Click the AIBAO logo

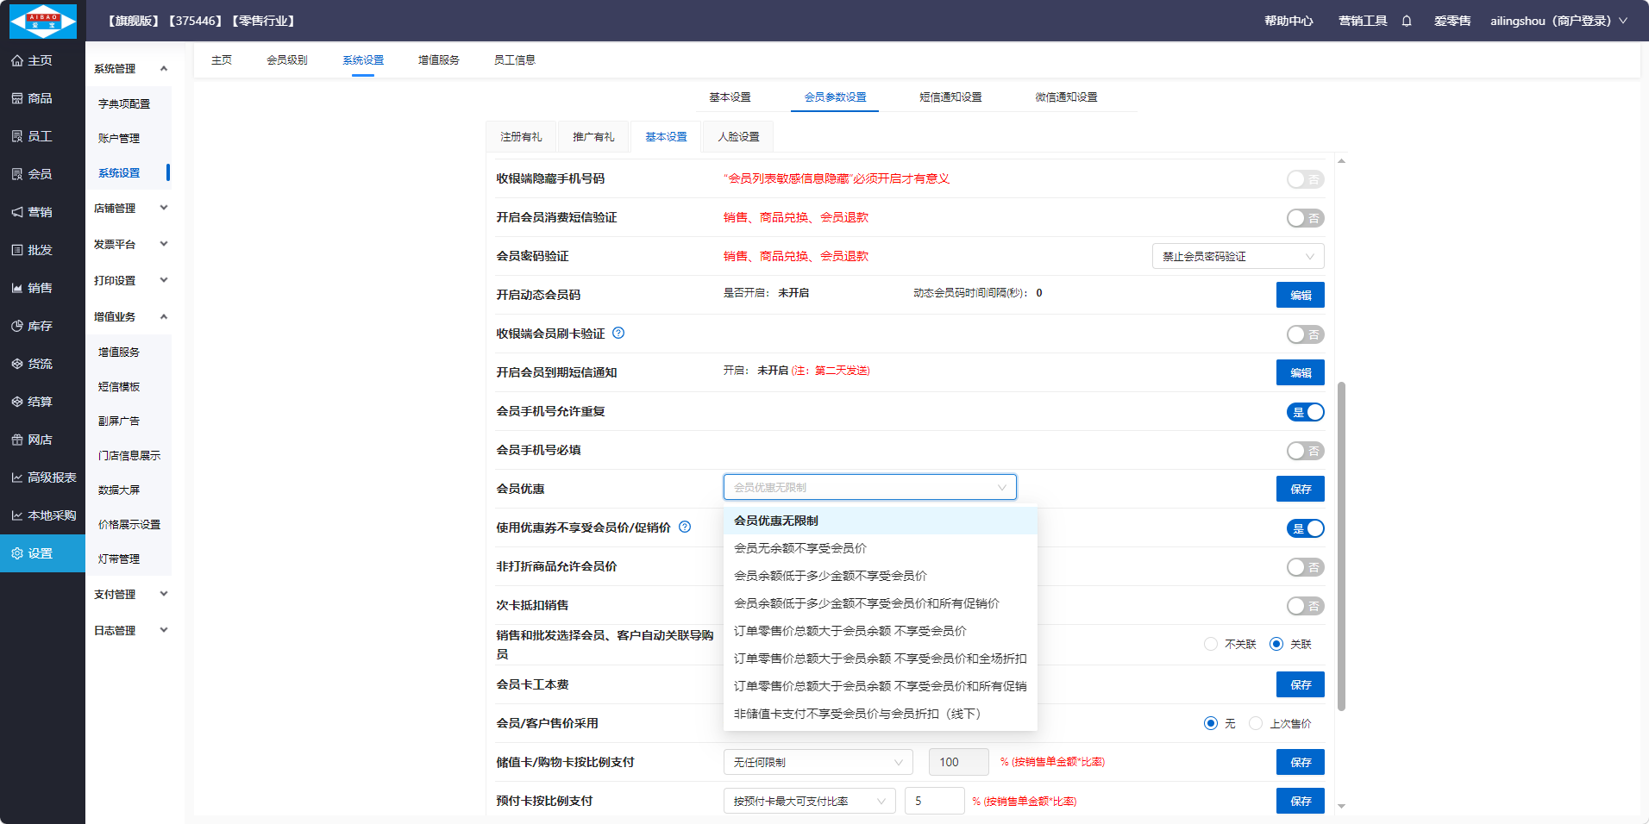pyautogui.click(x=42, y=21)
